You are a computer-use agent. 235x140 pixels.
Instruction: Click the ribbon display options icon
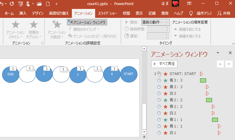coord(189,4)
